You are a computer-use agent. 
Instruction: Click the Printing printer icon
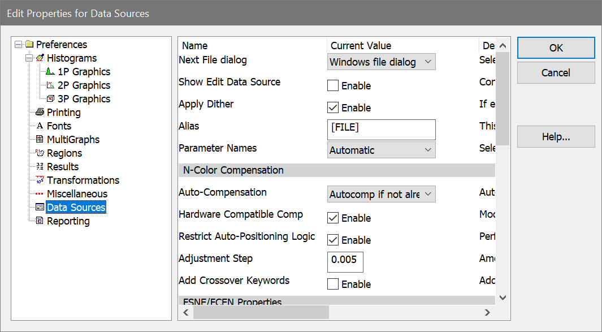(x=40, y=113)
